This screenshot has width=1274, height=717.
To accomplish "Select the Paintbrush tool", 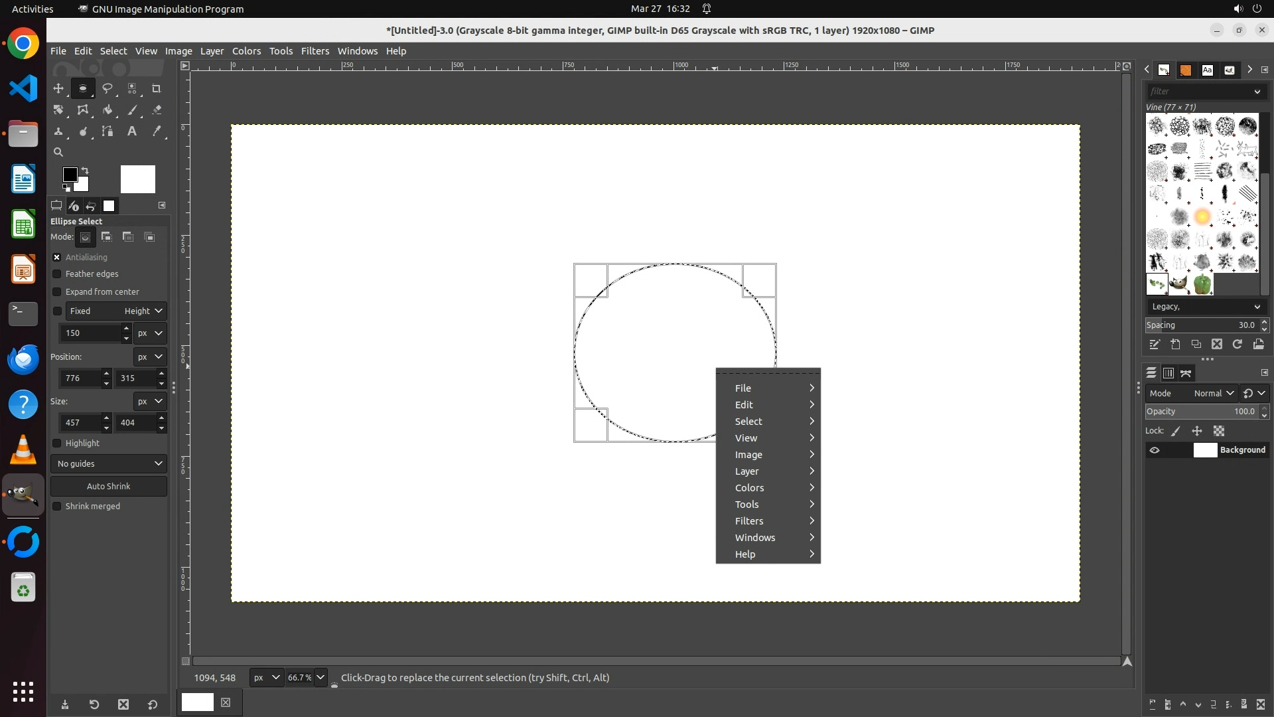I will coord(132,110).
